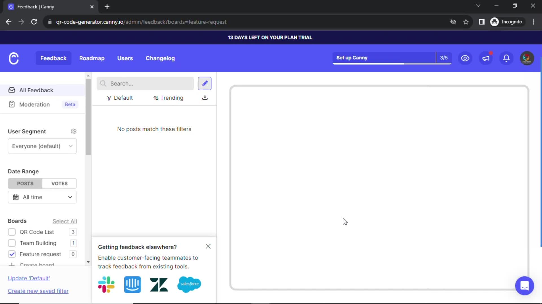The height and width of the screenshot is (304, 542).
Task: Open public view with the eye icon
Action: (x=465, y=58)
